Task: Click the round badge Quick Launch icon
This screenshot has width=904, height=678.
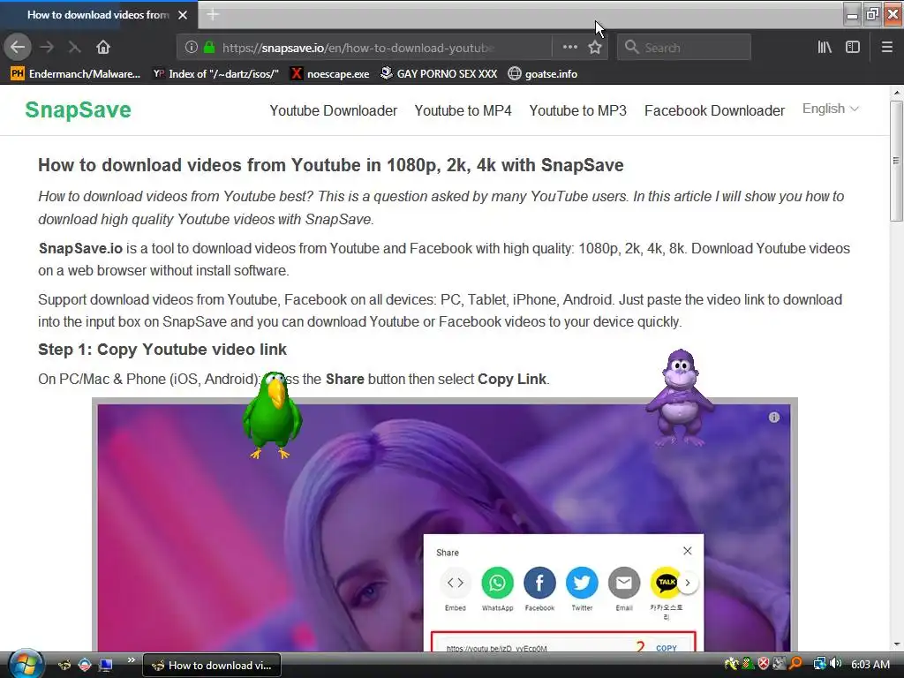Action: coord(85,666)
